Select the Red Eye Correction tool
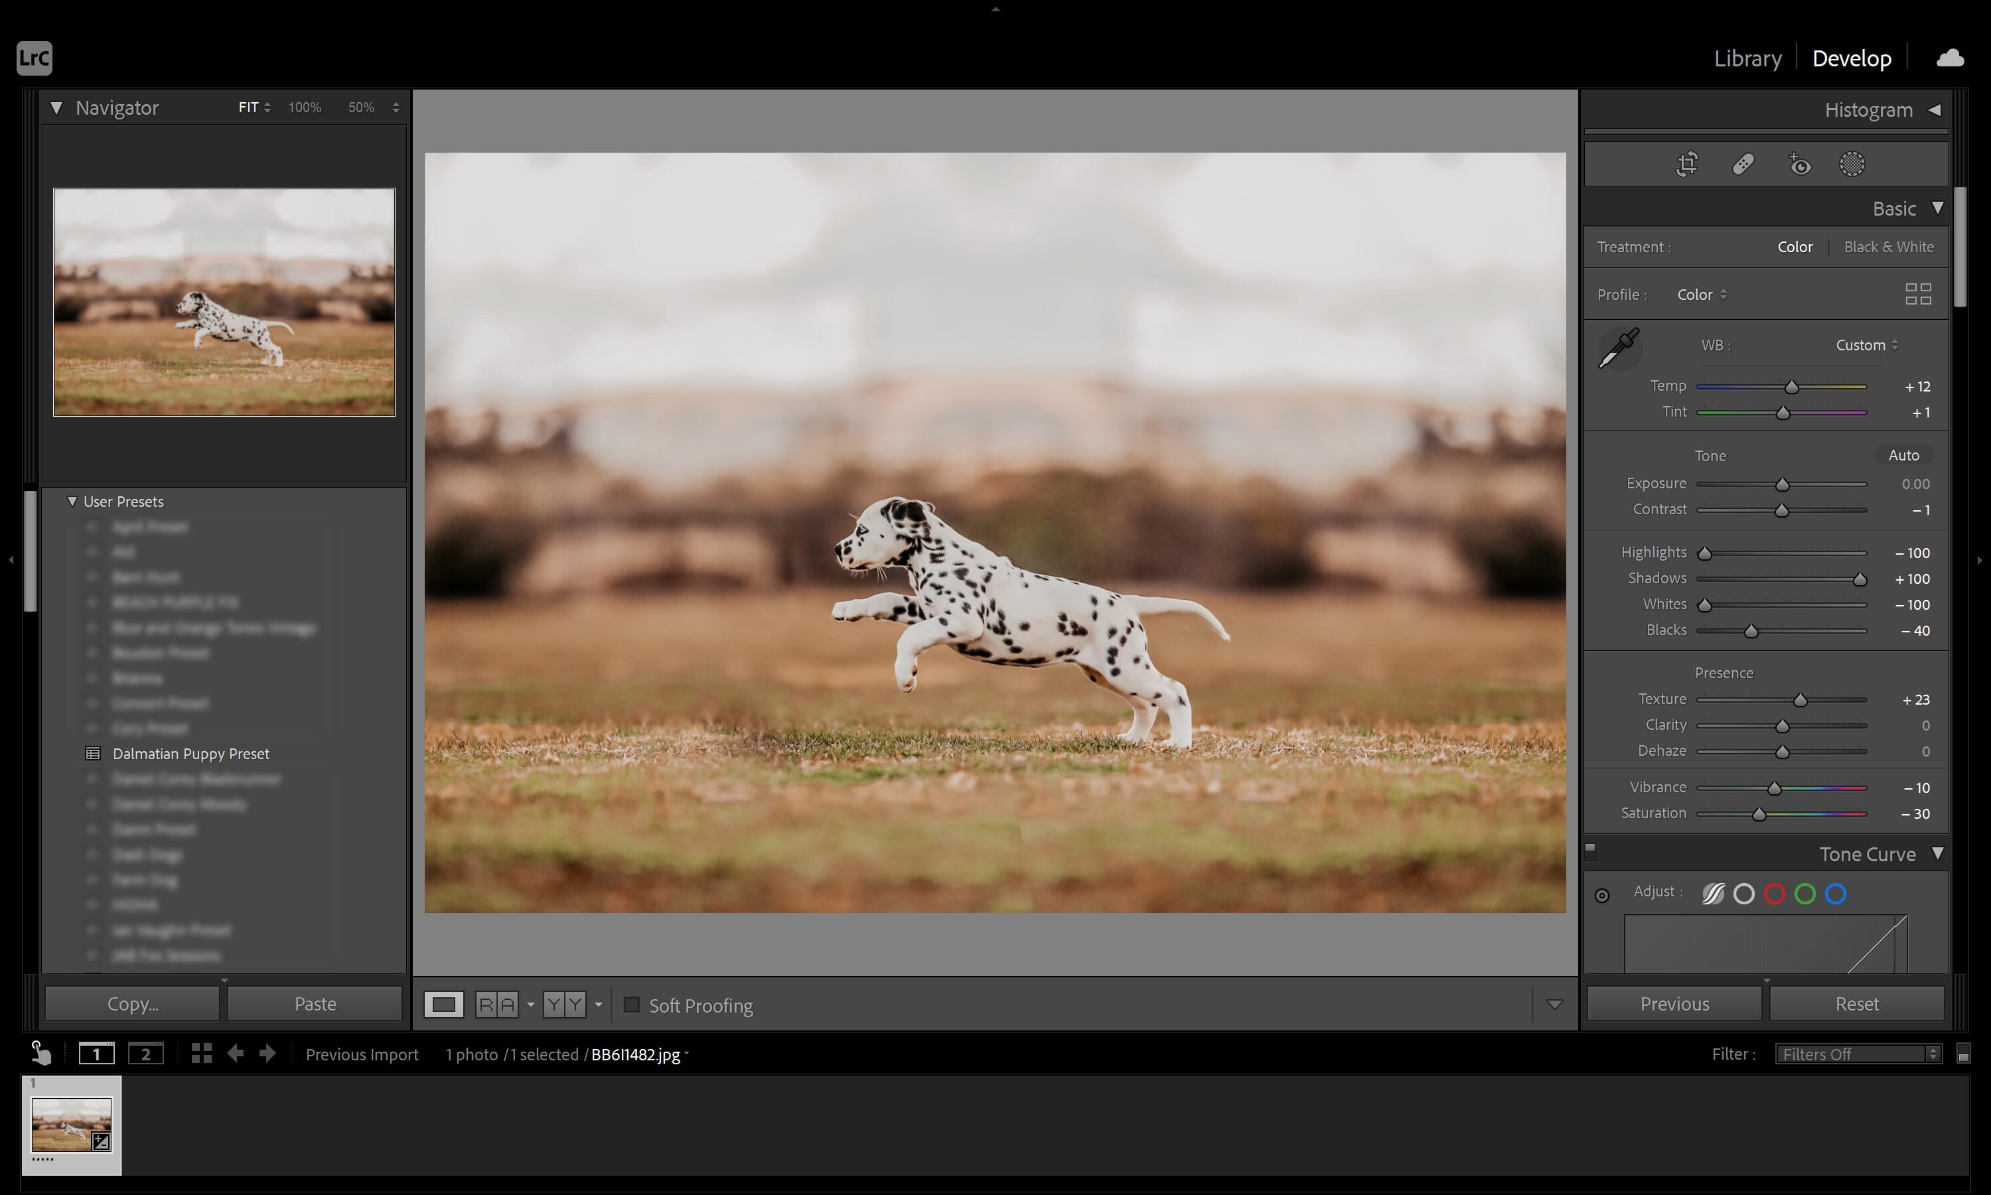1991x1195 pixels. pos(1799,165)
